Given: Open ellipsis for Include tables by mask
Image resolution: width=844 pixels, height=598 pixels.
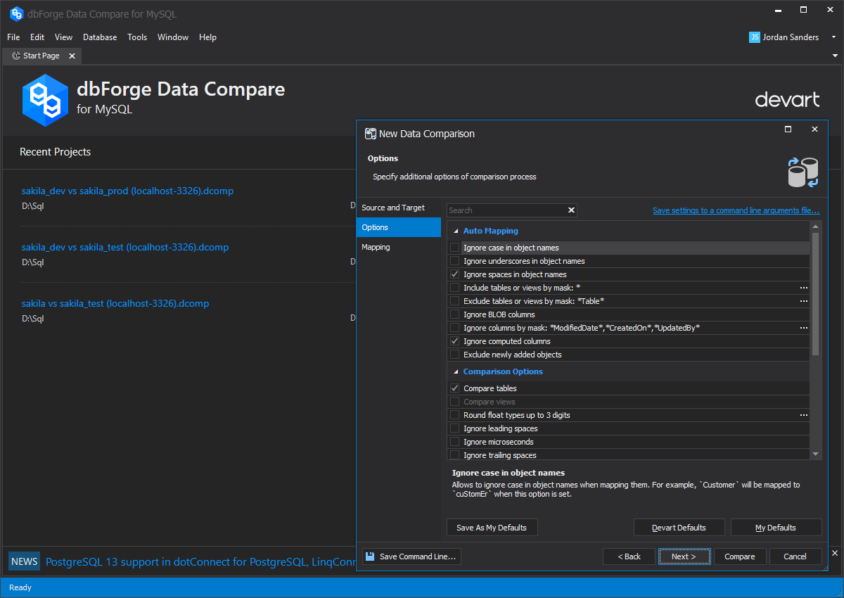Looking at the screenshot, I should (803, 288).
